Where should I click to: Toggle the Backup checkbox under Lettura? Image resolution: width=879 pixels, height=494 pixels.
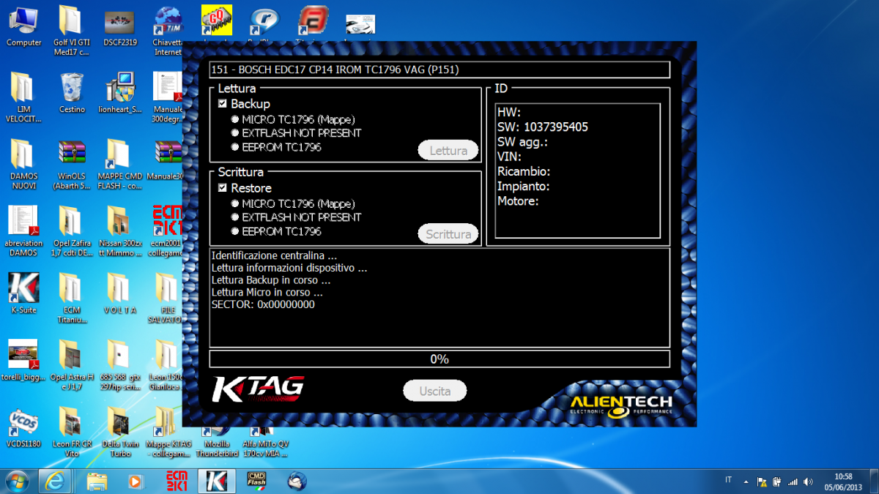223,104
